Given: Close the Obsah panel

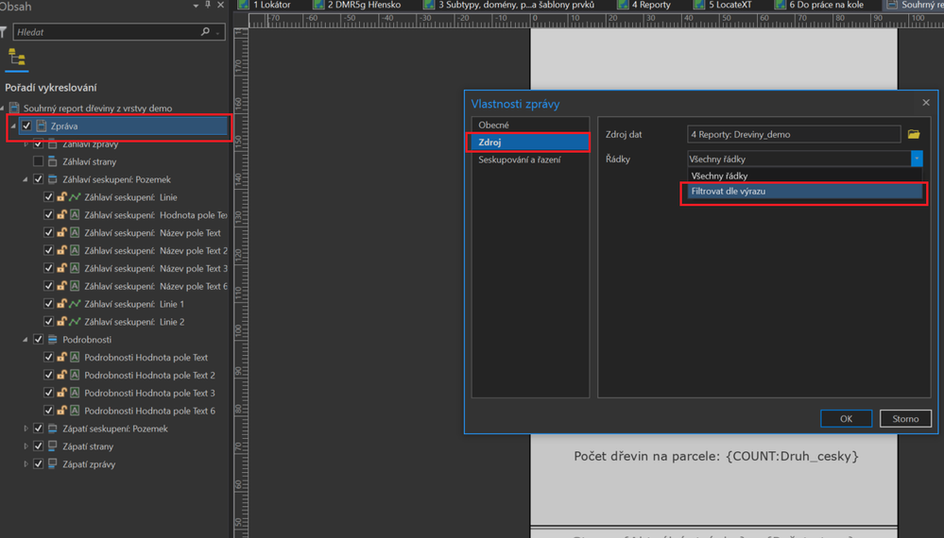Looking at the screenshot, I should coord(220,5).
